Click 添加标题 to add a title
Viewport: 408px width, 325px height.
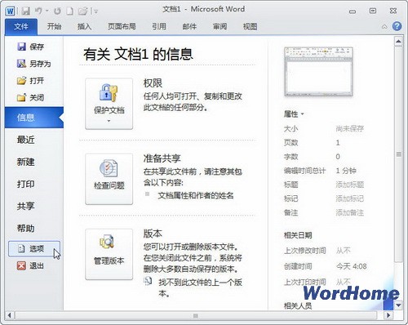point(349,185)
